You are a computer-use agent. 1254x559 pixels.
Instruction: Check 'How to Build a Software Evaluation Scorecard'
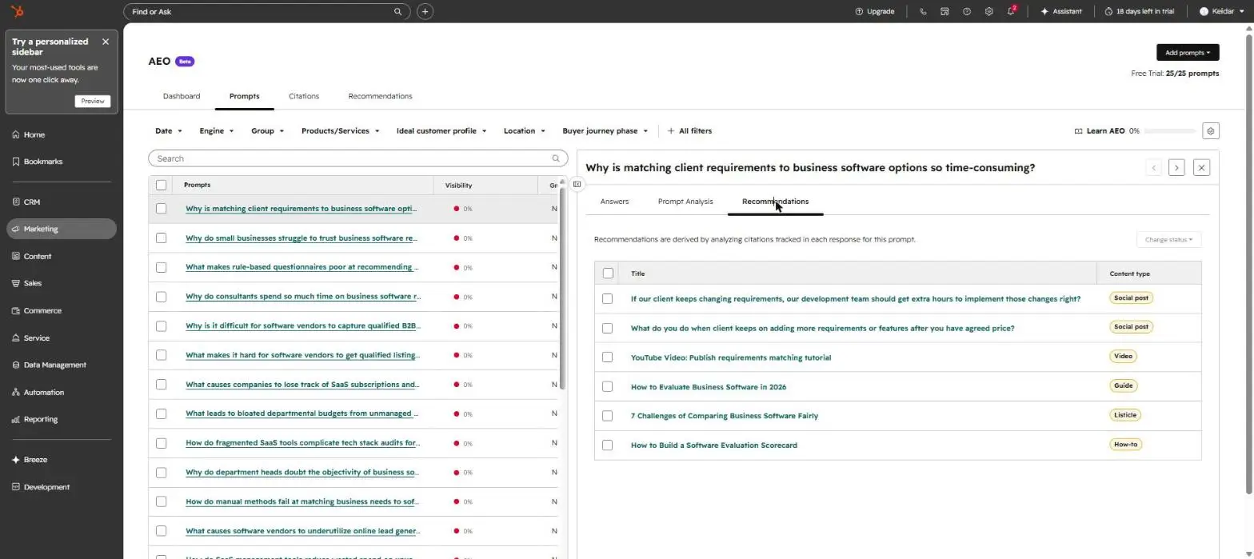608,445
